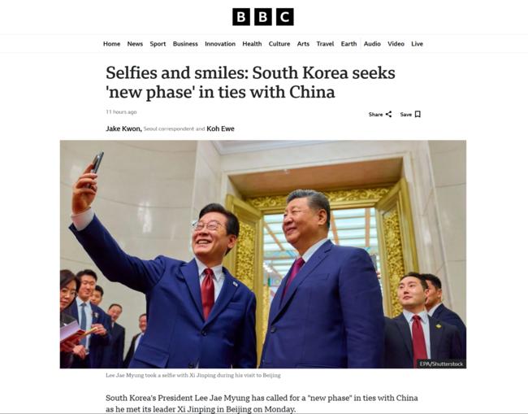Screen dimensions: 528x414
Task: Go to the Travel section
Action: (x=325, y=44)
